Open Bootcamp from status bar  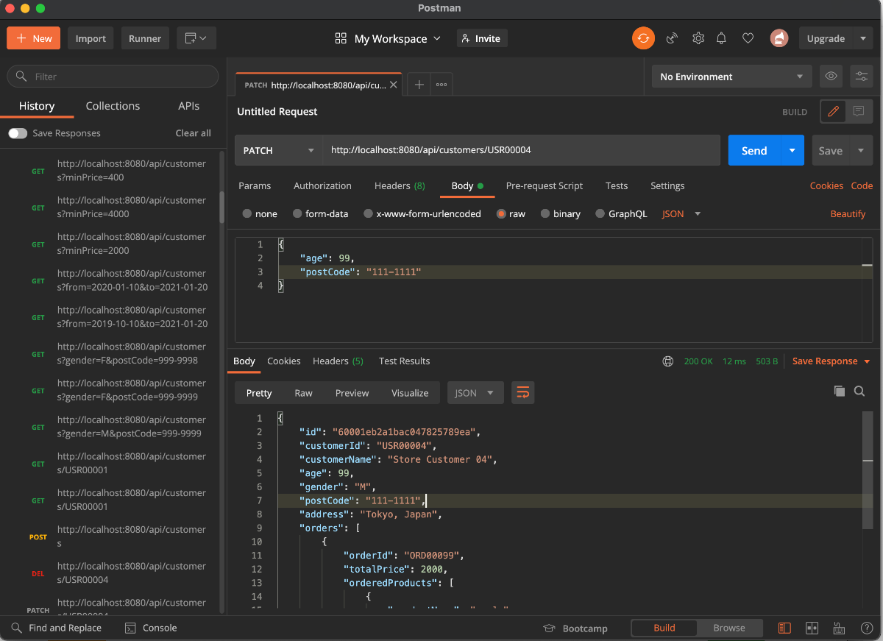pyautogui.click(x=575, y=628)
